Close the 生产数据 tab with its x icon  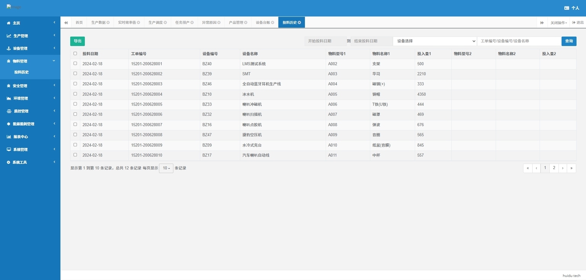(x=108, y=22)
